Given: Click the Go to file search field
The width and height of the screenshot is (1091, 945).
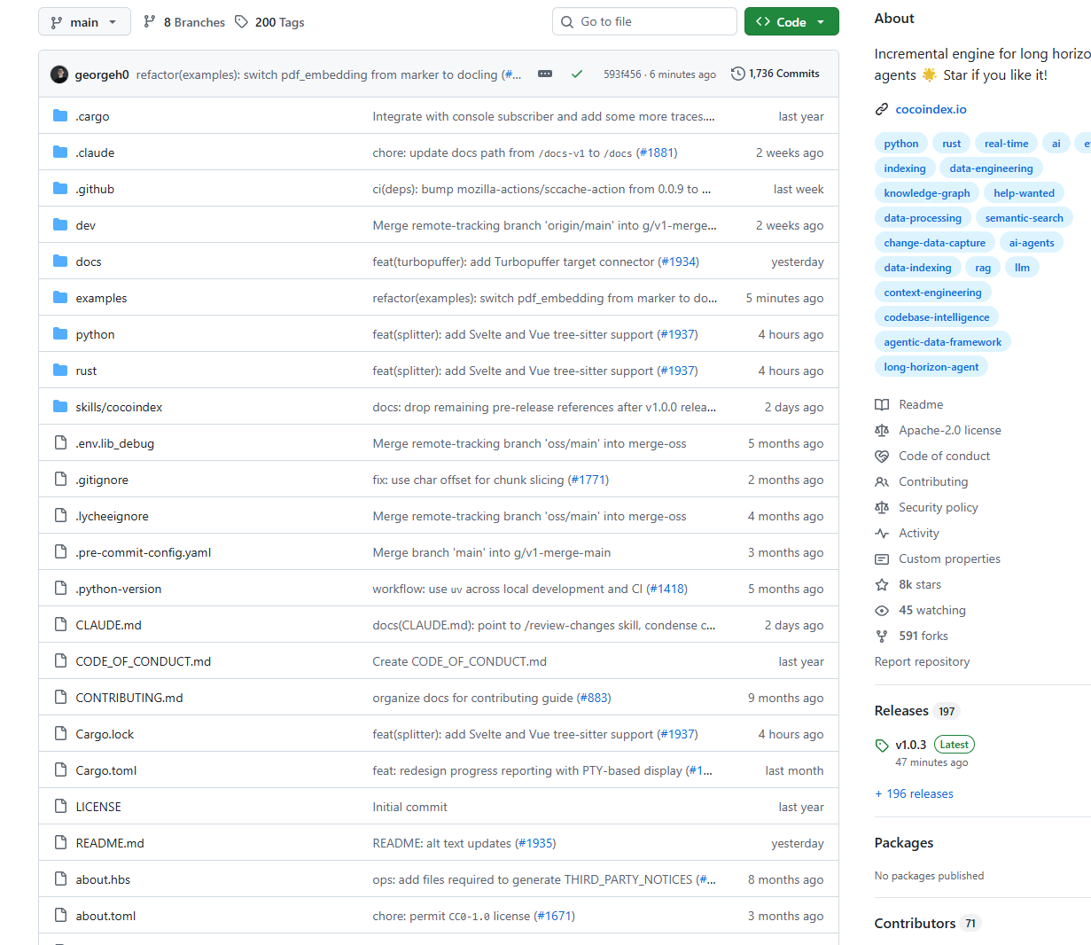Looking at the screenshot, I should [x=644, y=22].
